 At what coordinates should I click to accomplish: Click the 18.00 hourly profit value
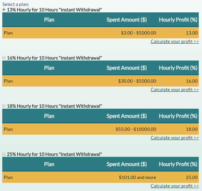click(x=192, y=129)
